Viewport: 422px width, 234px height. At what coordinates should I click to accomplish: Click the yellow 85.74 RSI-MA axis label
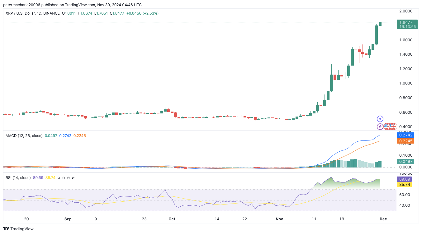click(404, 185)
